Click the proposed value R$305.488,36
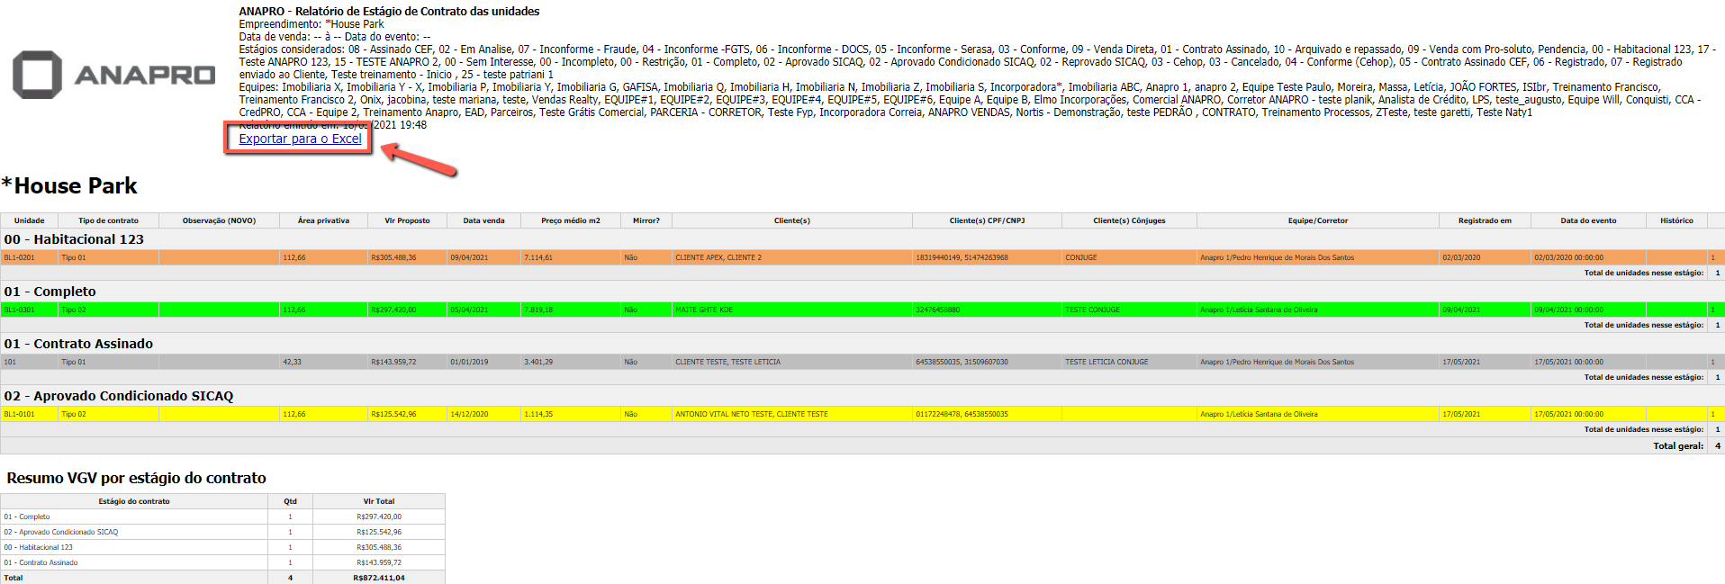This screenshot has height=584, width=1725. (x=393, y=257)
